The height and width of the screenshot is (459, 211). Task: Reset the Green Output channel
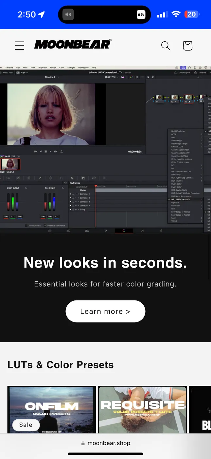[x=26, y=188]
